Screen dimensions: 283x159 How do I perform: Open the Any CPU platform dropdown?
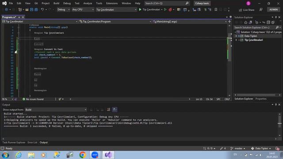click(x=83, y=10)
